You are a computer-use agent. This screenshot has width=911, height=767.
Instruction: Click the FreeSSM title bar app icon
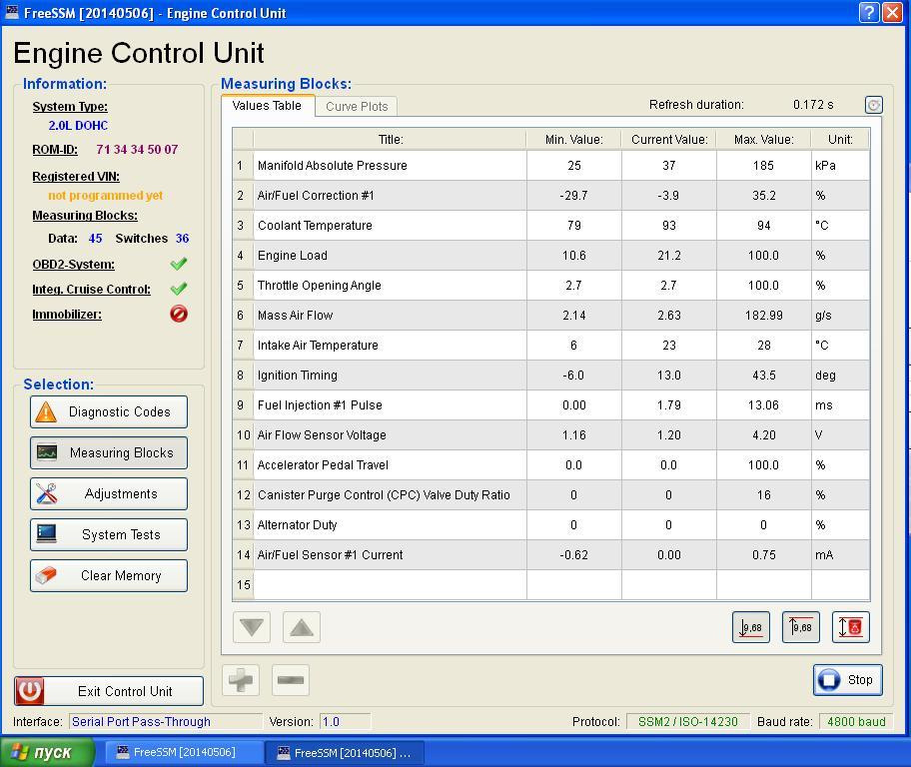(12, 12)
